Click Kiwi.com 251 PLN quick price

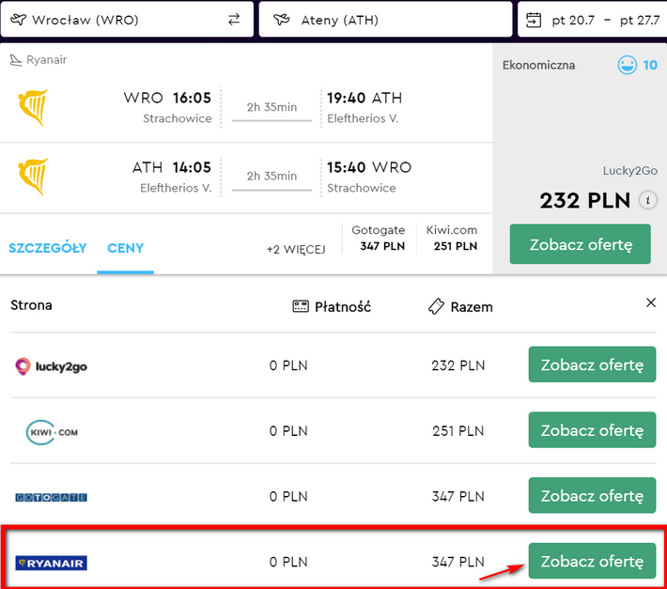pyautogui.click(x=452, y=239)
